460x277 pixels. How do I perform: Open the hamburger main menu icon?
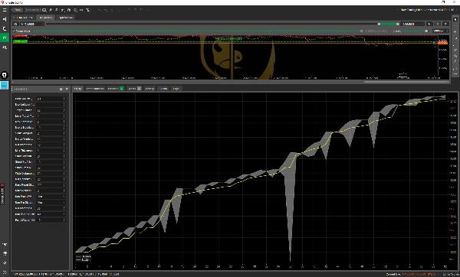[5, 10]
